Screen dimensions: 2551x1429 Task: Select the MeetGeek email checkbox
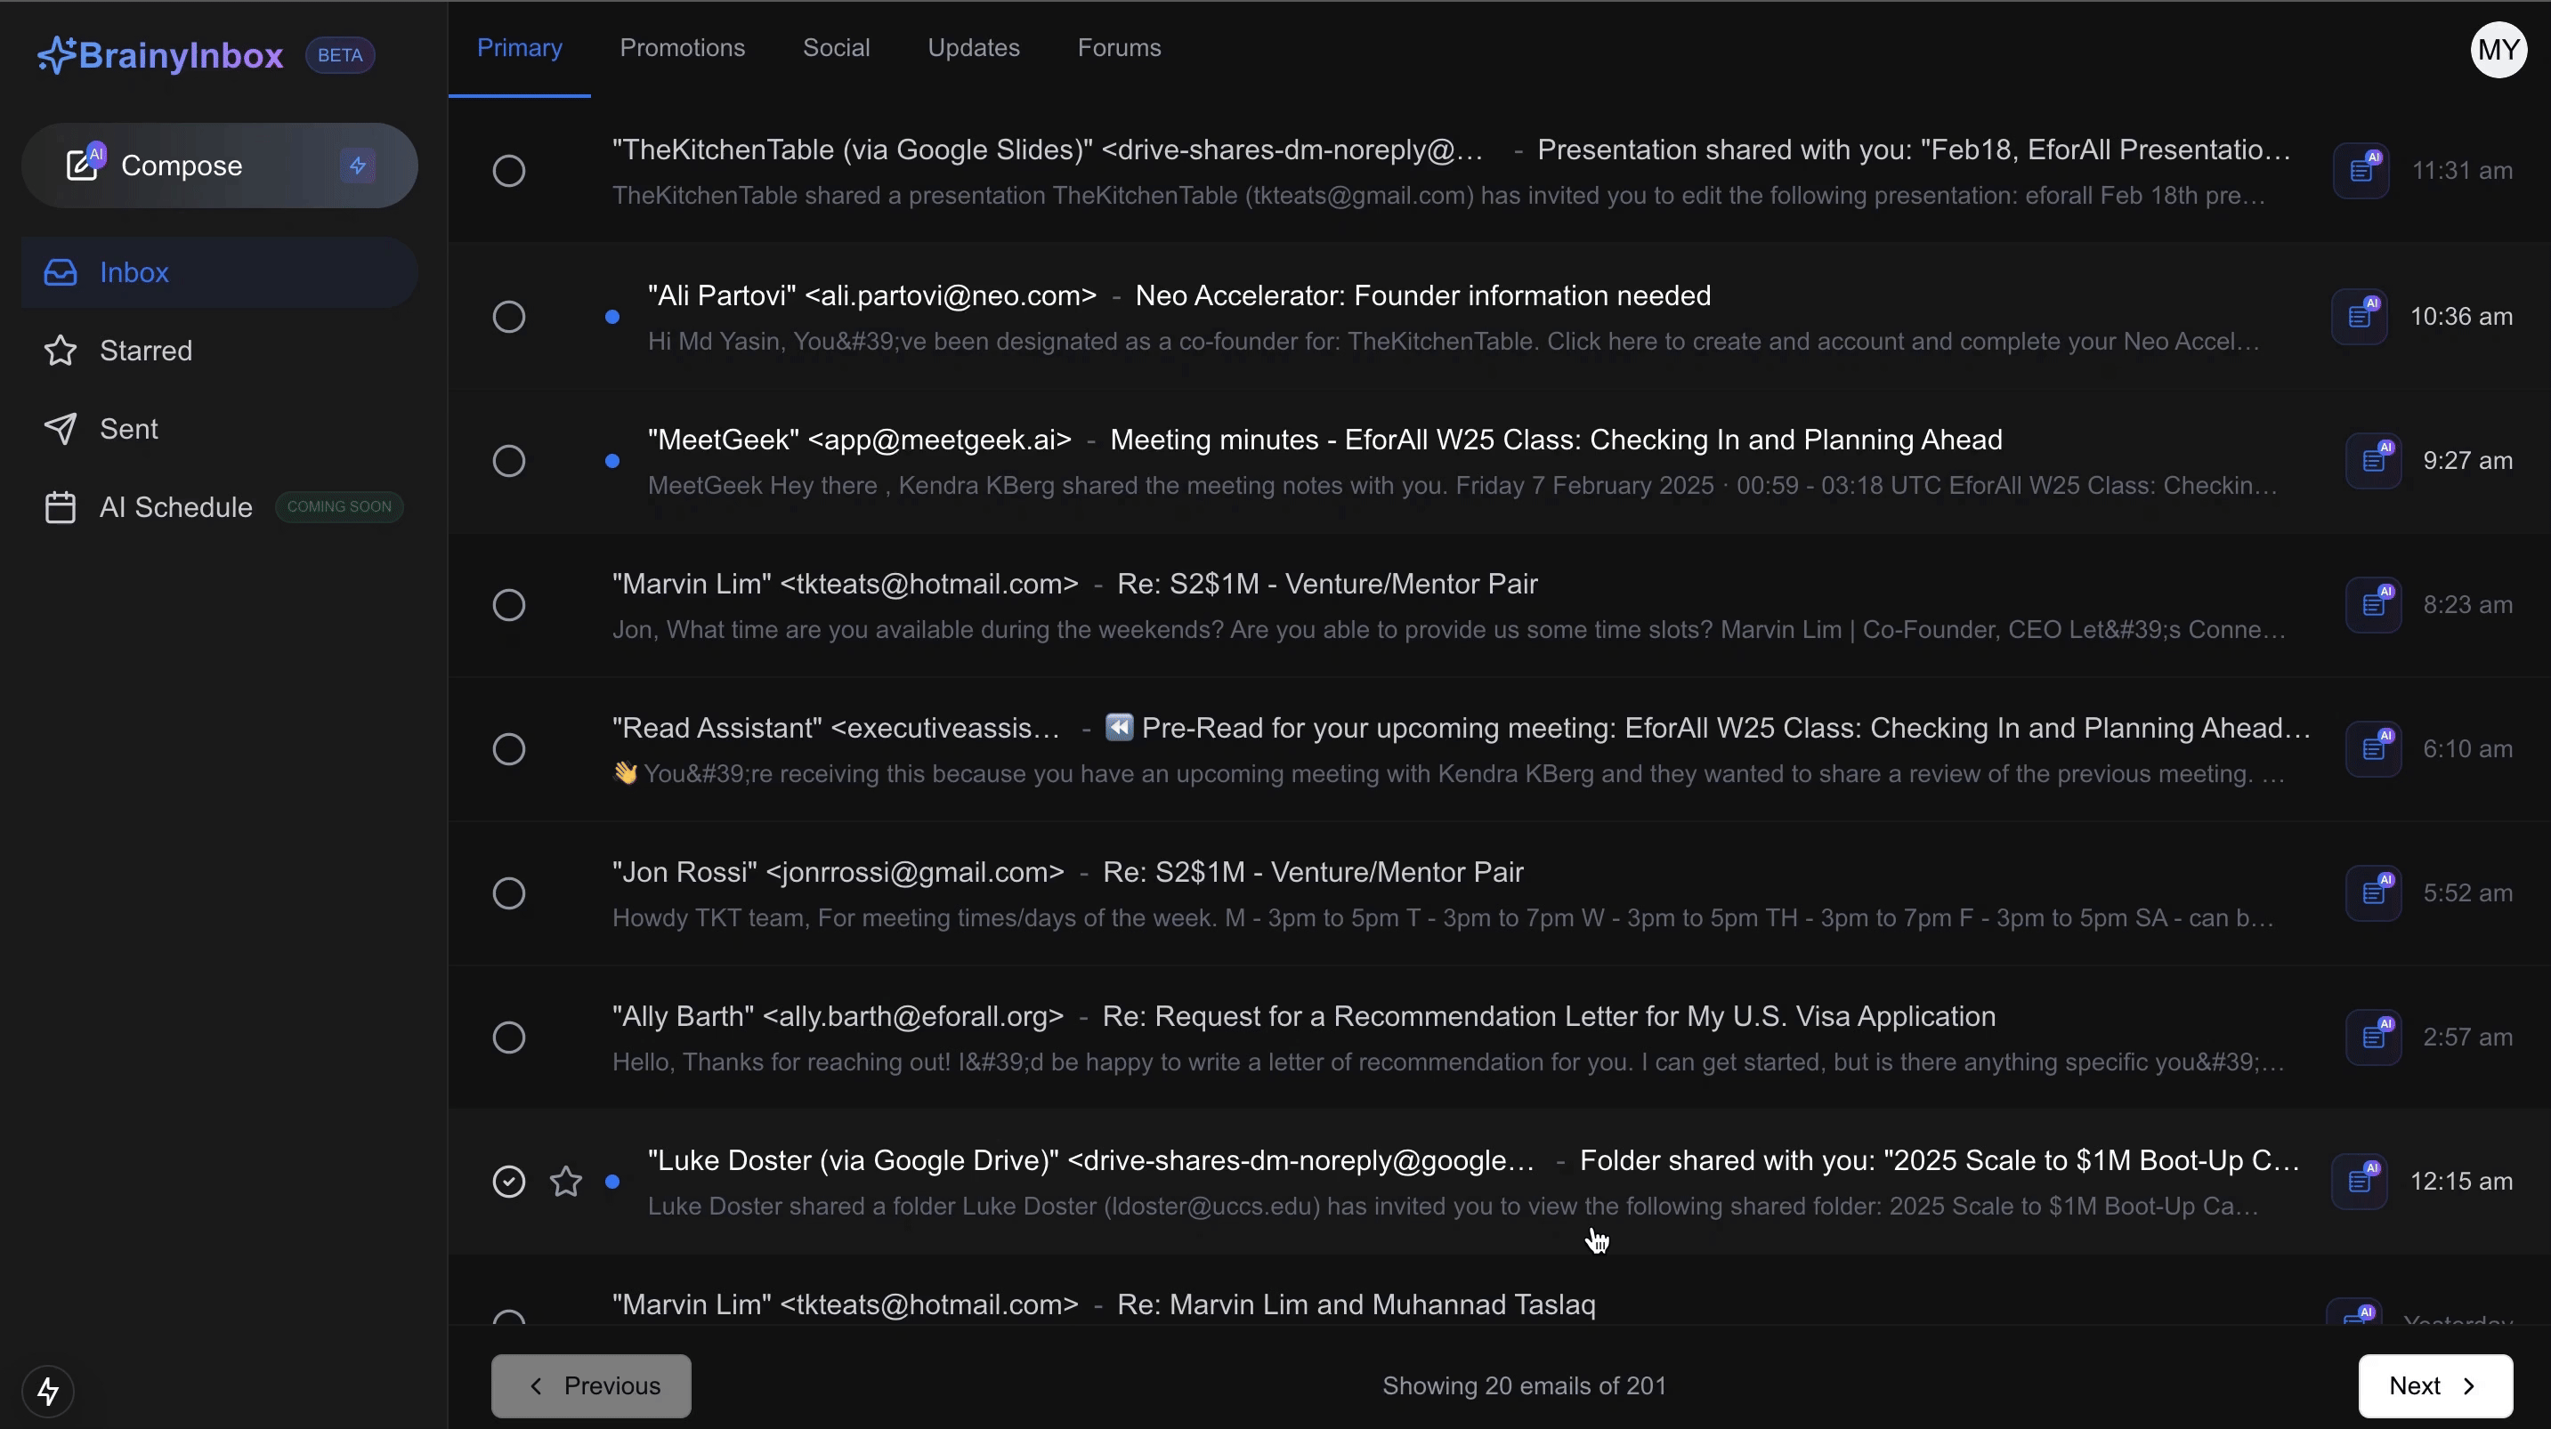(509, 461)
